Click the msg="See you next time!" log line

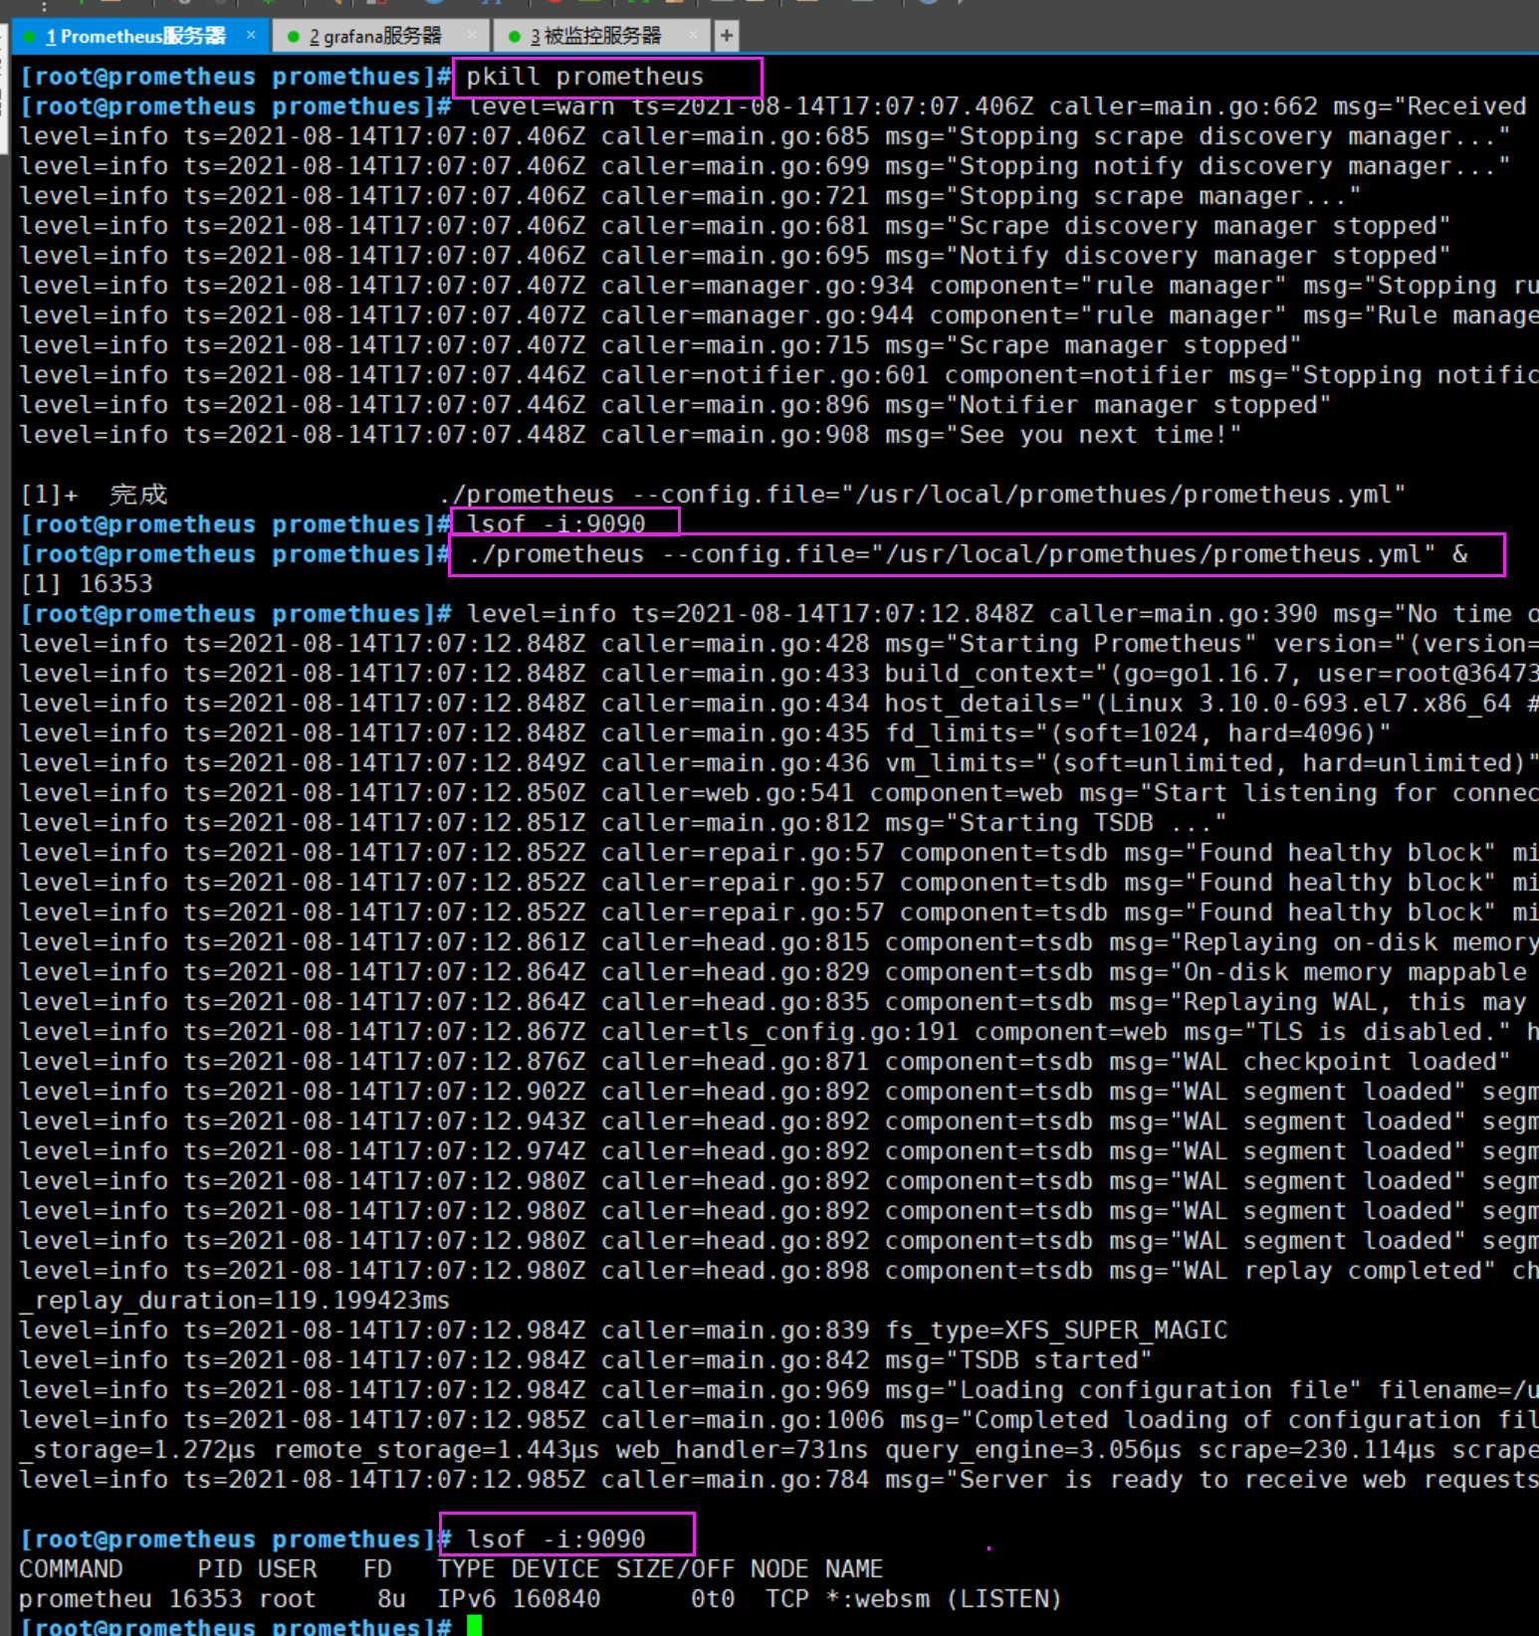pos(630,435)
